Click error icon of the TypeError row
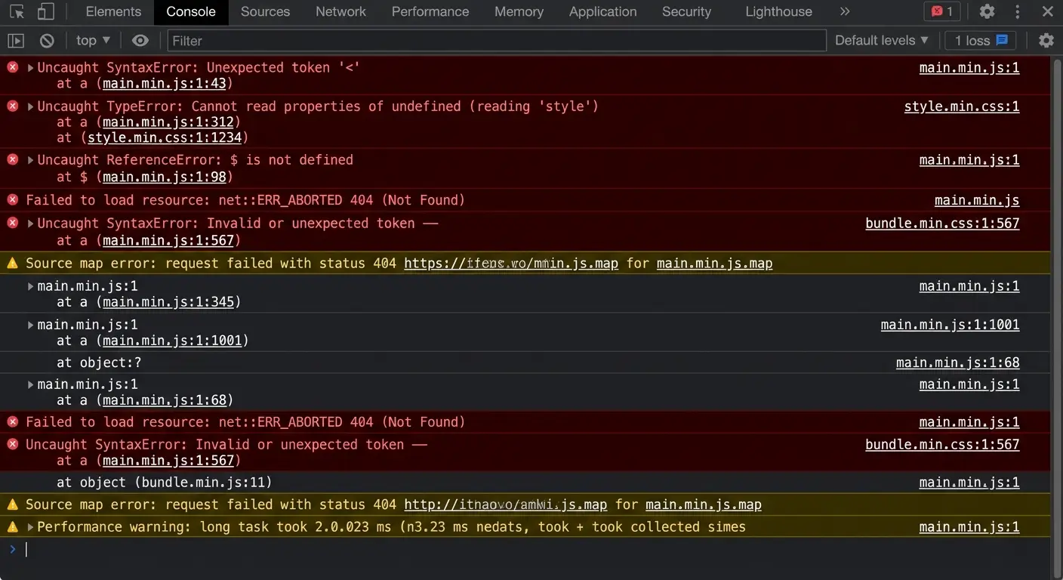Image resolution: width=1063 pixels, height=580 pixels. (12, 106)
